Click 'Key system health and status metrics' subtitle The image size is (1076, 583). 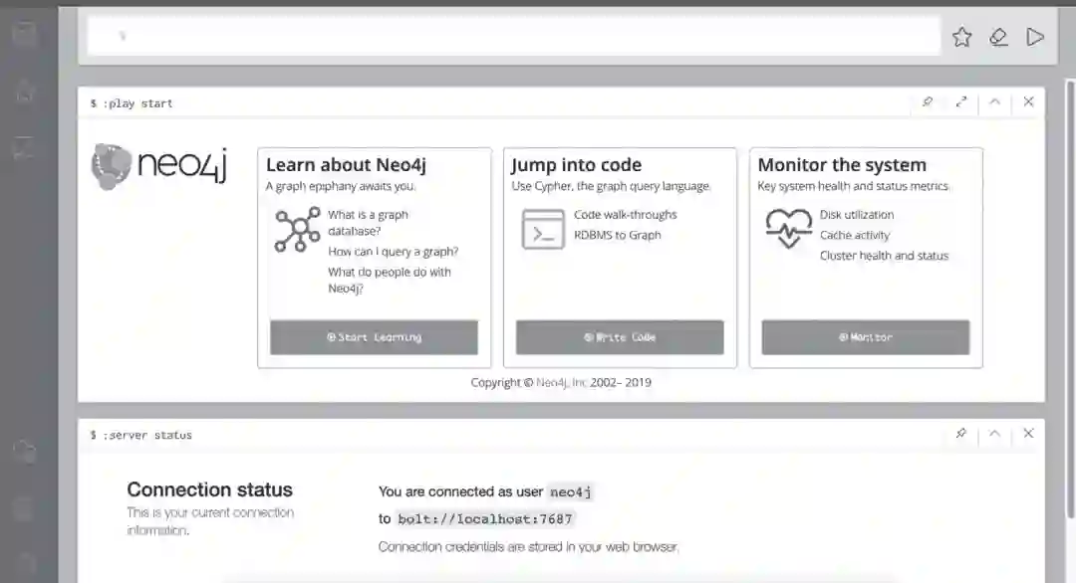click(854, 186)
